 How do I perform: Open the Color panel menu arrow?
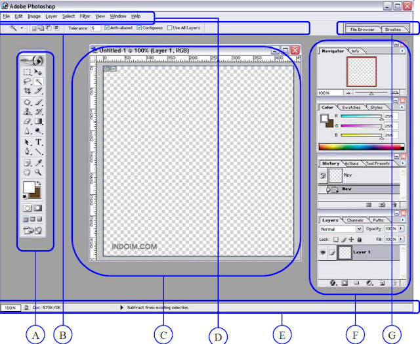[x=402, y=107]
